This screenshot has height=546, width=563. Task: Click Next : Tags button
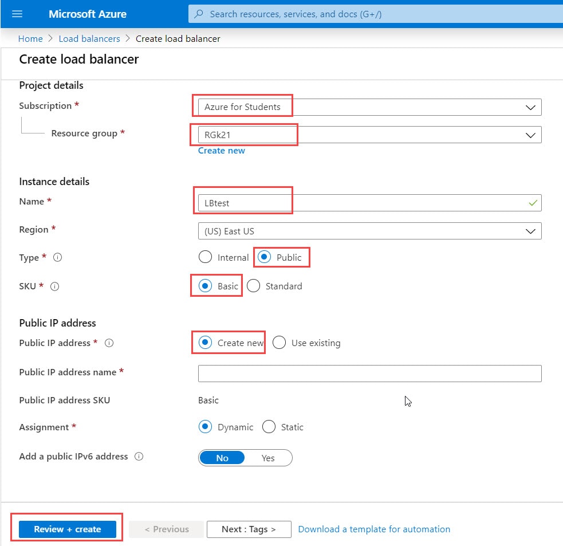point(249,529)
